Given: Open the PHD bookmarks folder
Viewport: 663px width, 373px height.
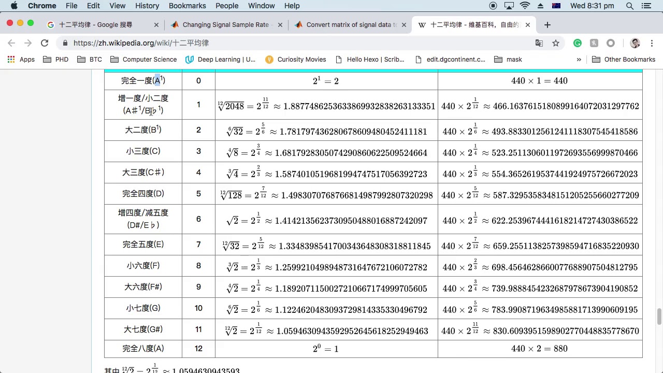Looking at the screenshot, I should coord(55,60).
